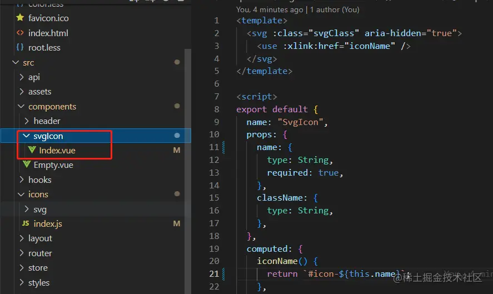This screenshot has width=493, height=294.
Task: Select the icons folder label
Action: [x=38, y=195]
